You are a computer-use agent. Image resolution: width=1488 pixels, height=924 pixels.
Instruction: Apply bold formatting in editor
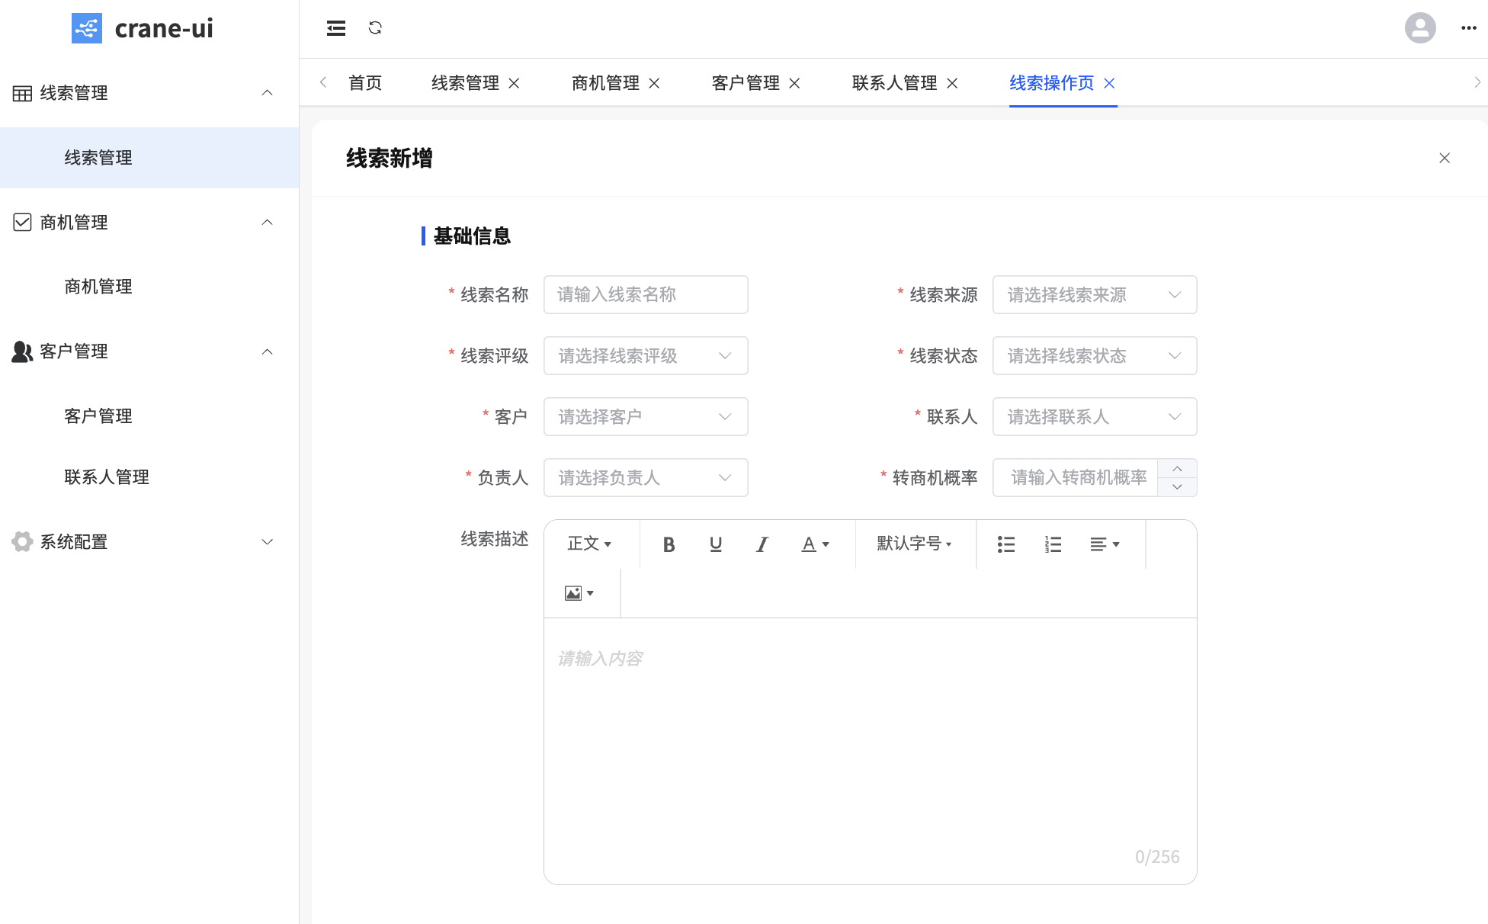pyautogui.click(x=669, y=544)
